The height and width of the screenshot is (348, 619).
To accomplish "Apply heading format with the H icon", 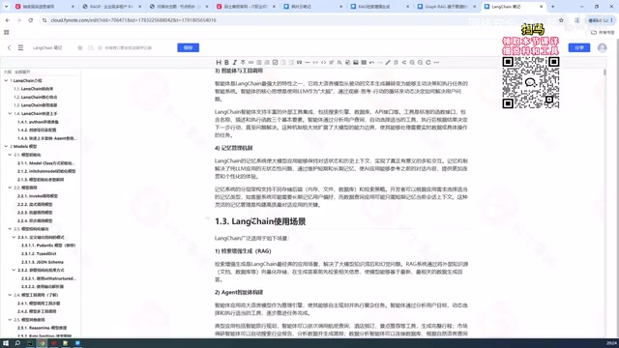I will 219,62.
